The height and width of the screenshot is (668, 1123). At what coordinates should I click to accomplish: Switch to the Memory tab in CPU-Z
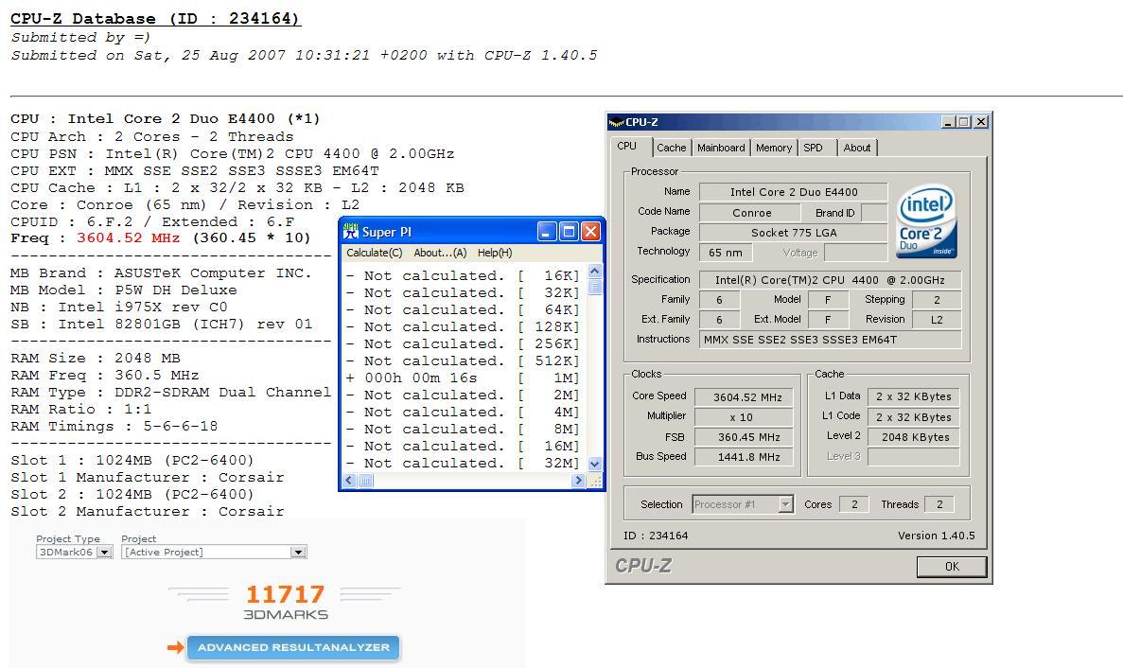coord(774,148)
